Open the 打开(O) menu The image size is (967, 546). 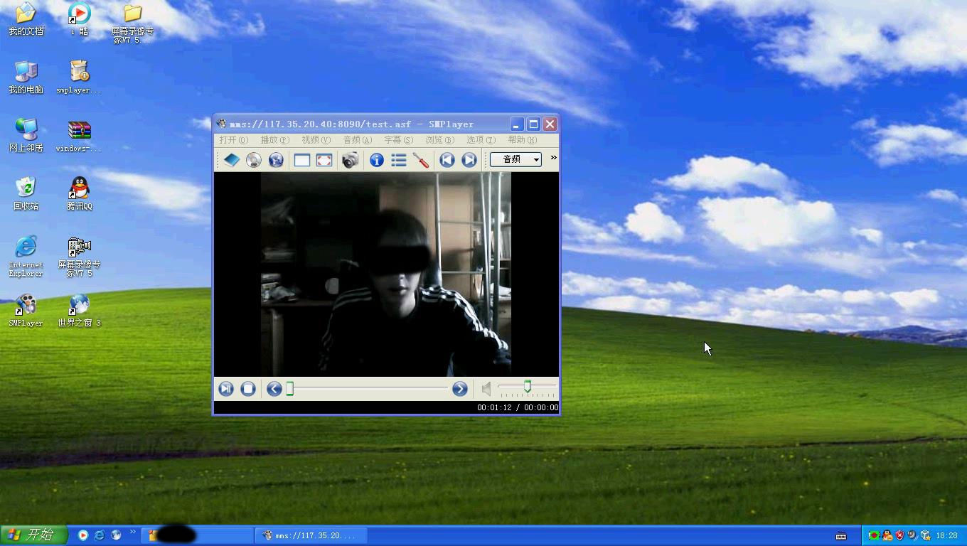click(233, 140)
